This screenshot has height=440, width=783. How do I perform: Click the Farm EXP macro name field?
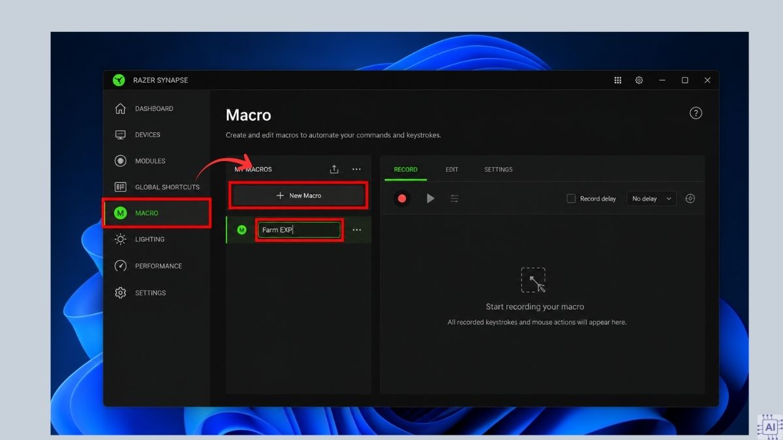[299, 230]
